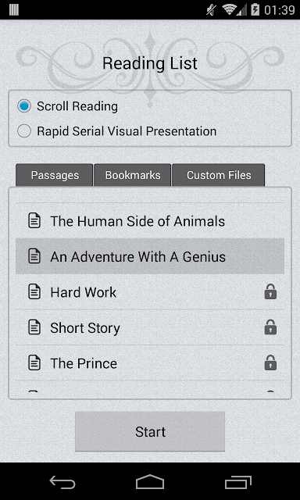Tap the document icon beside Short Story
The image size is (300, 500).
click(x=34, y=327)
